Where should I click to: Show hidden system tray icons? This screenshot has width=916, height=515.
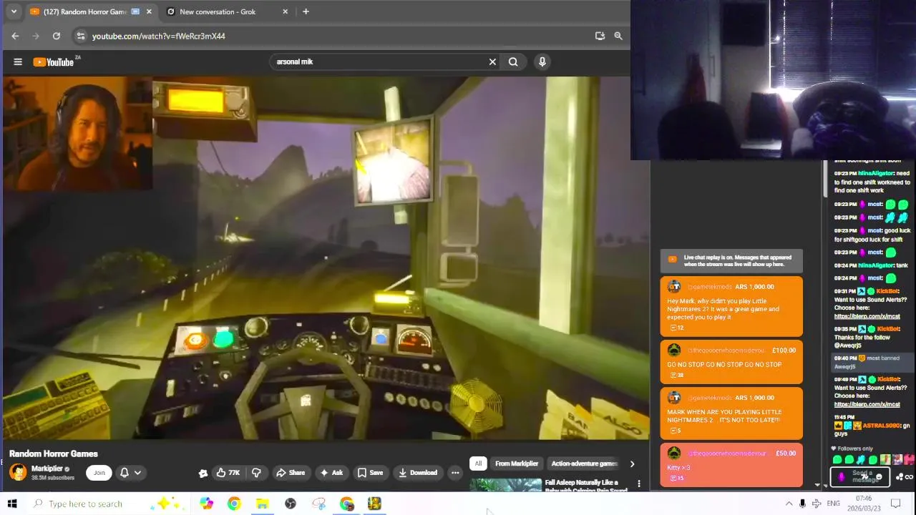789,504
